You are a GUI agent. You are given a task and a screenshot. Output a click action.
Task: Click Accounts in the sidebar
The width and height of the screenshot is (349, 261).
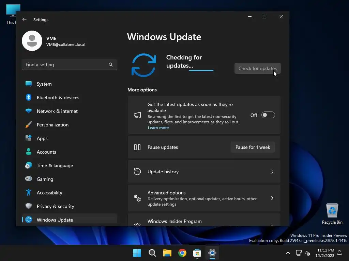(x=70, y=152)
